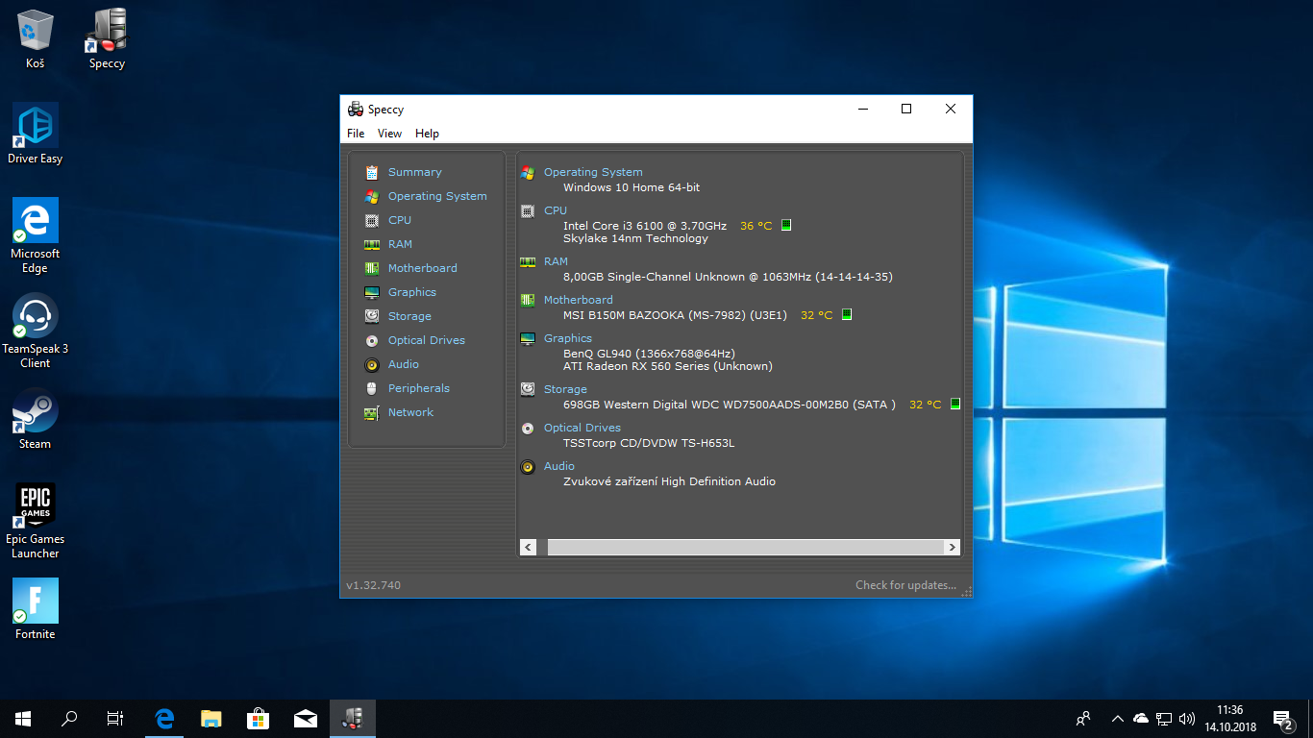Viewport: 1313px width, 738px height.
Task: Open File Explorer from the taskbar
Action: (211, 719)
